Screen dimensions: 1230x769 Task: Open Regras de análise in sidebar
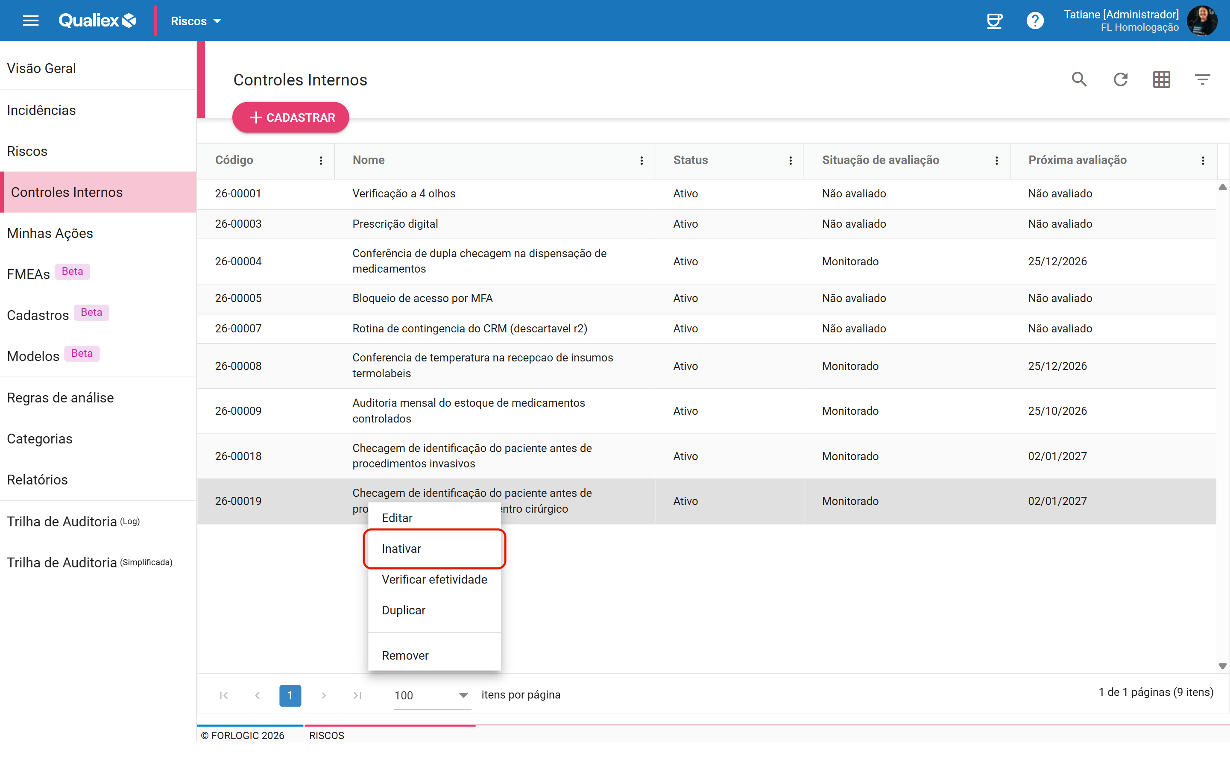pos(60,398)
